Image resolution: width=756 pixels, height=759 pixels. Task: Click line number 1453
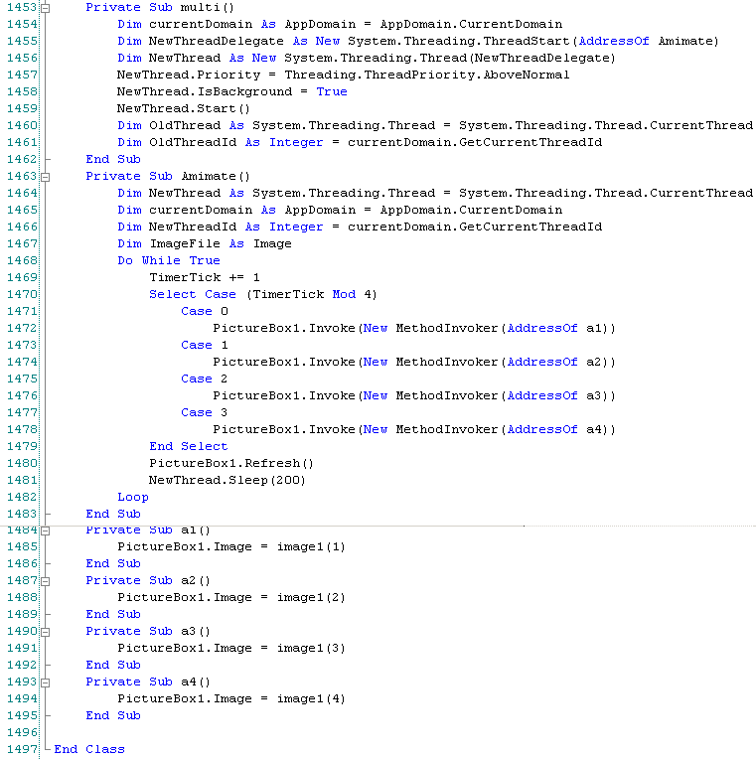point(22,7)
